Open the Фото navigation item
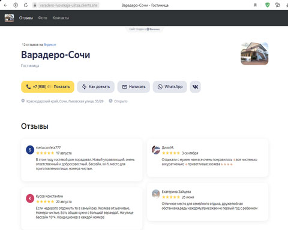 coord(43,18)
